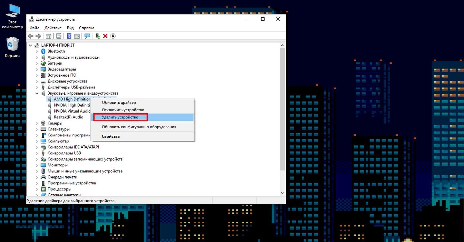The image size is (464, 242).
Task: Choose Отключить устройство from context menu
Action: point(142,110)
